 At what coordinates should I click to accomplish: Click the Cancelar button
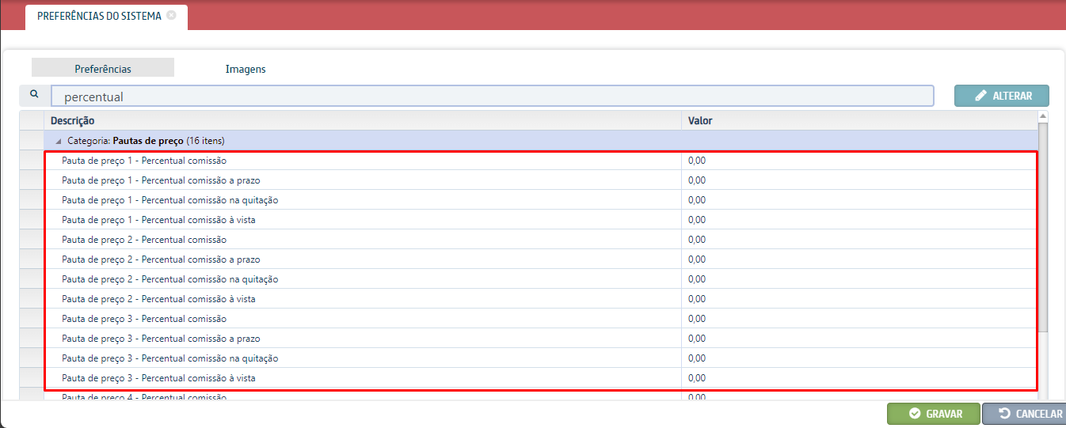[1023, 414]
